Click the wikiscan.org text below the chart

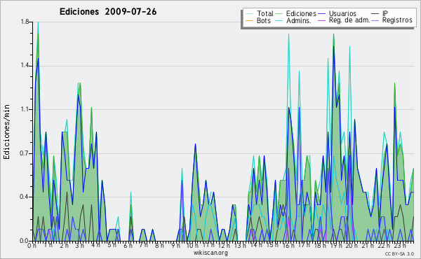point(210,253)
